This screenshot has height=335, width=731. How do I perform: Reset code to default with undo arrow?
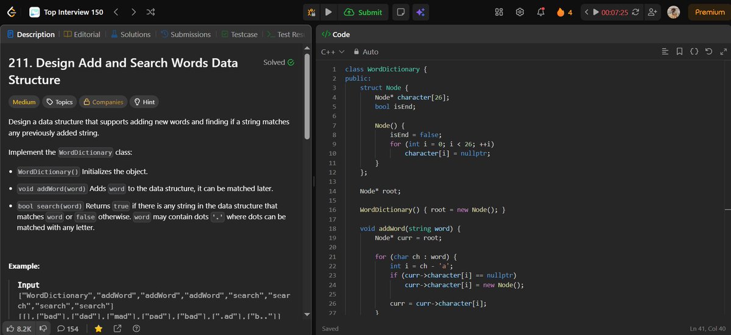(x=708, y=52)
